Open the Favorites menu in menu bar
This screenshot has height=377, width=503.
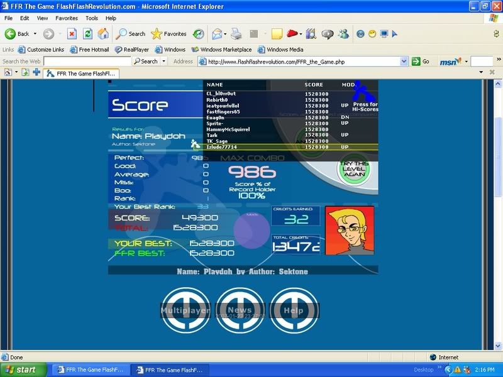67,18
